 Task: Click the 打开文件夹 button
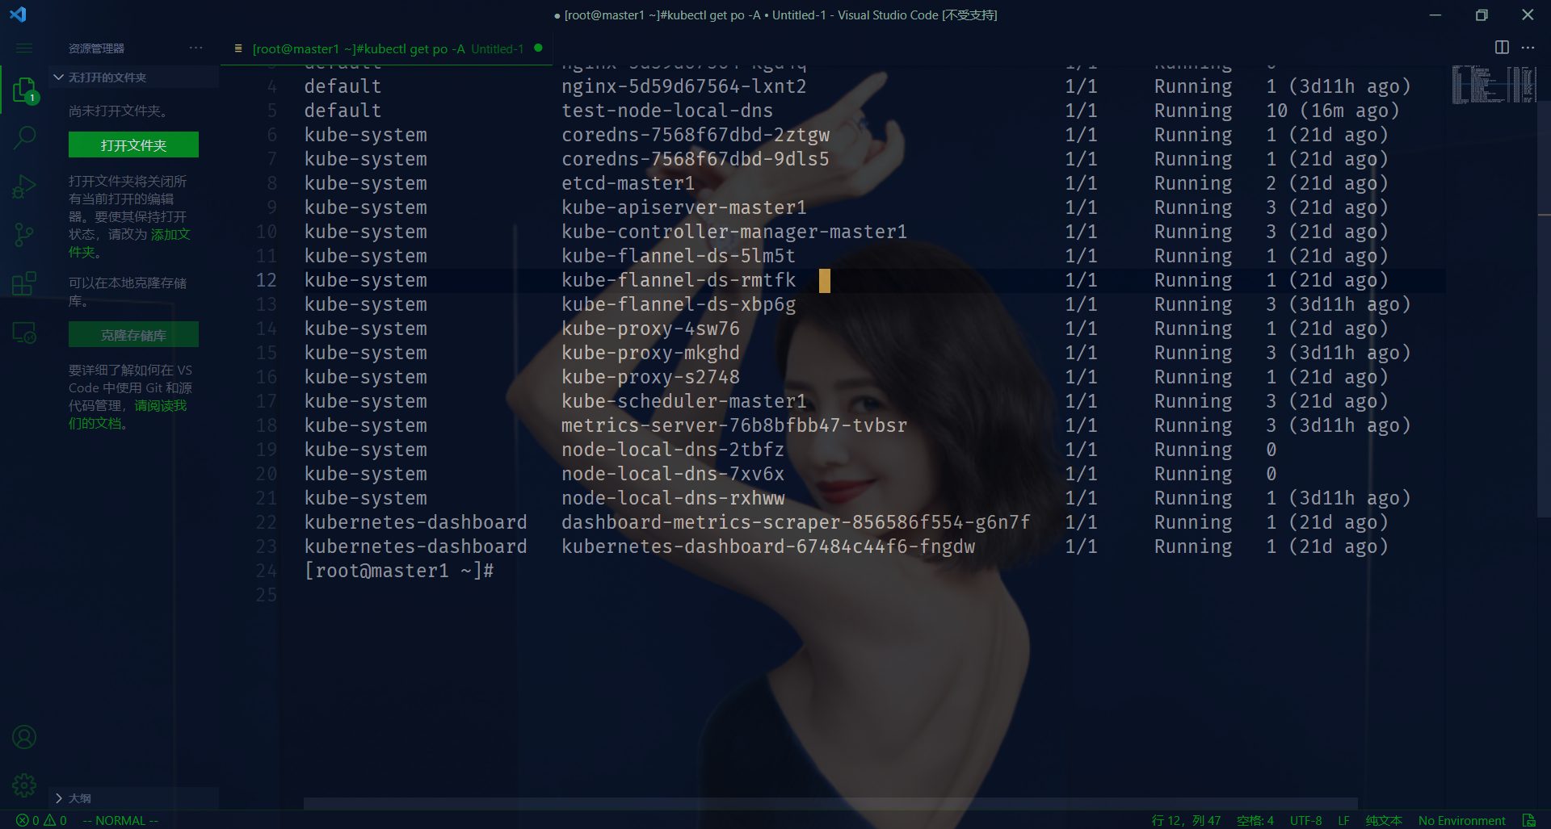pyautogui.click(x=133, y=145)
